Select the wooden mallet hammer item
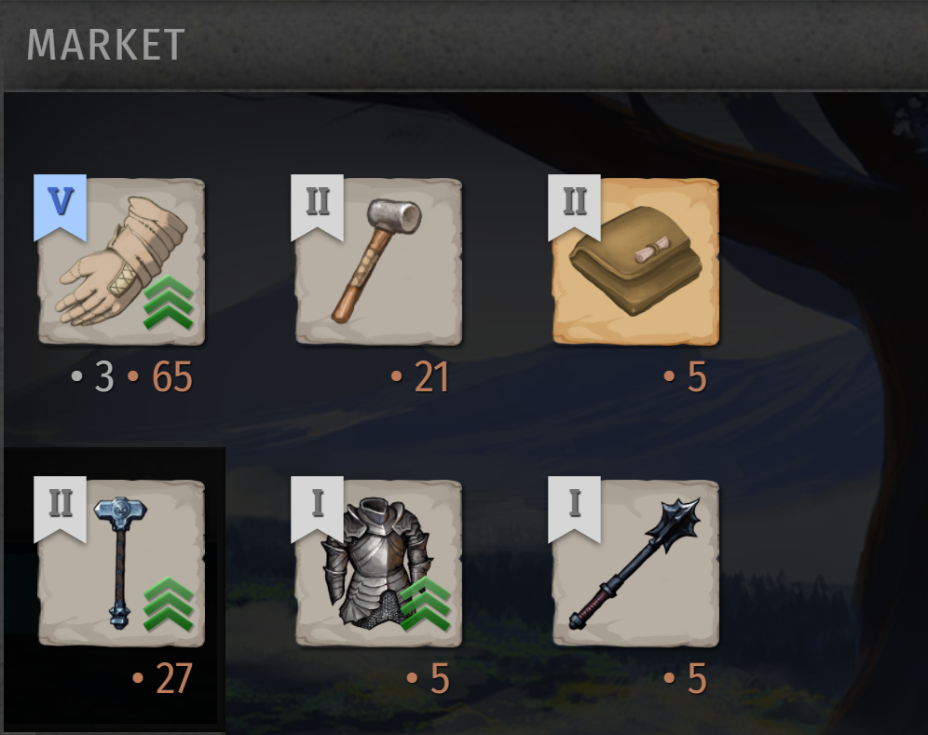 (379, 262)
